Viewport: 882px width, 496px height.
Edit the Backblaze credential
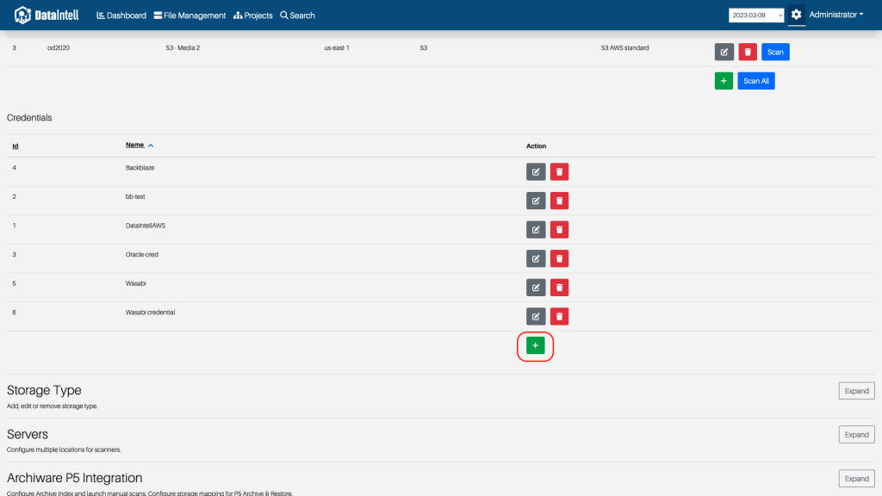tap(536, 171)
